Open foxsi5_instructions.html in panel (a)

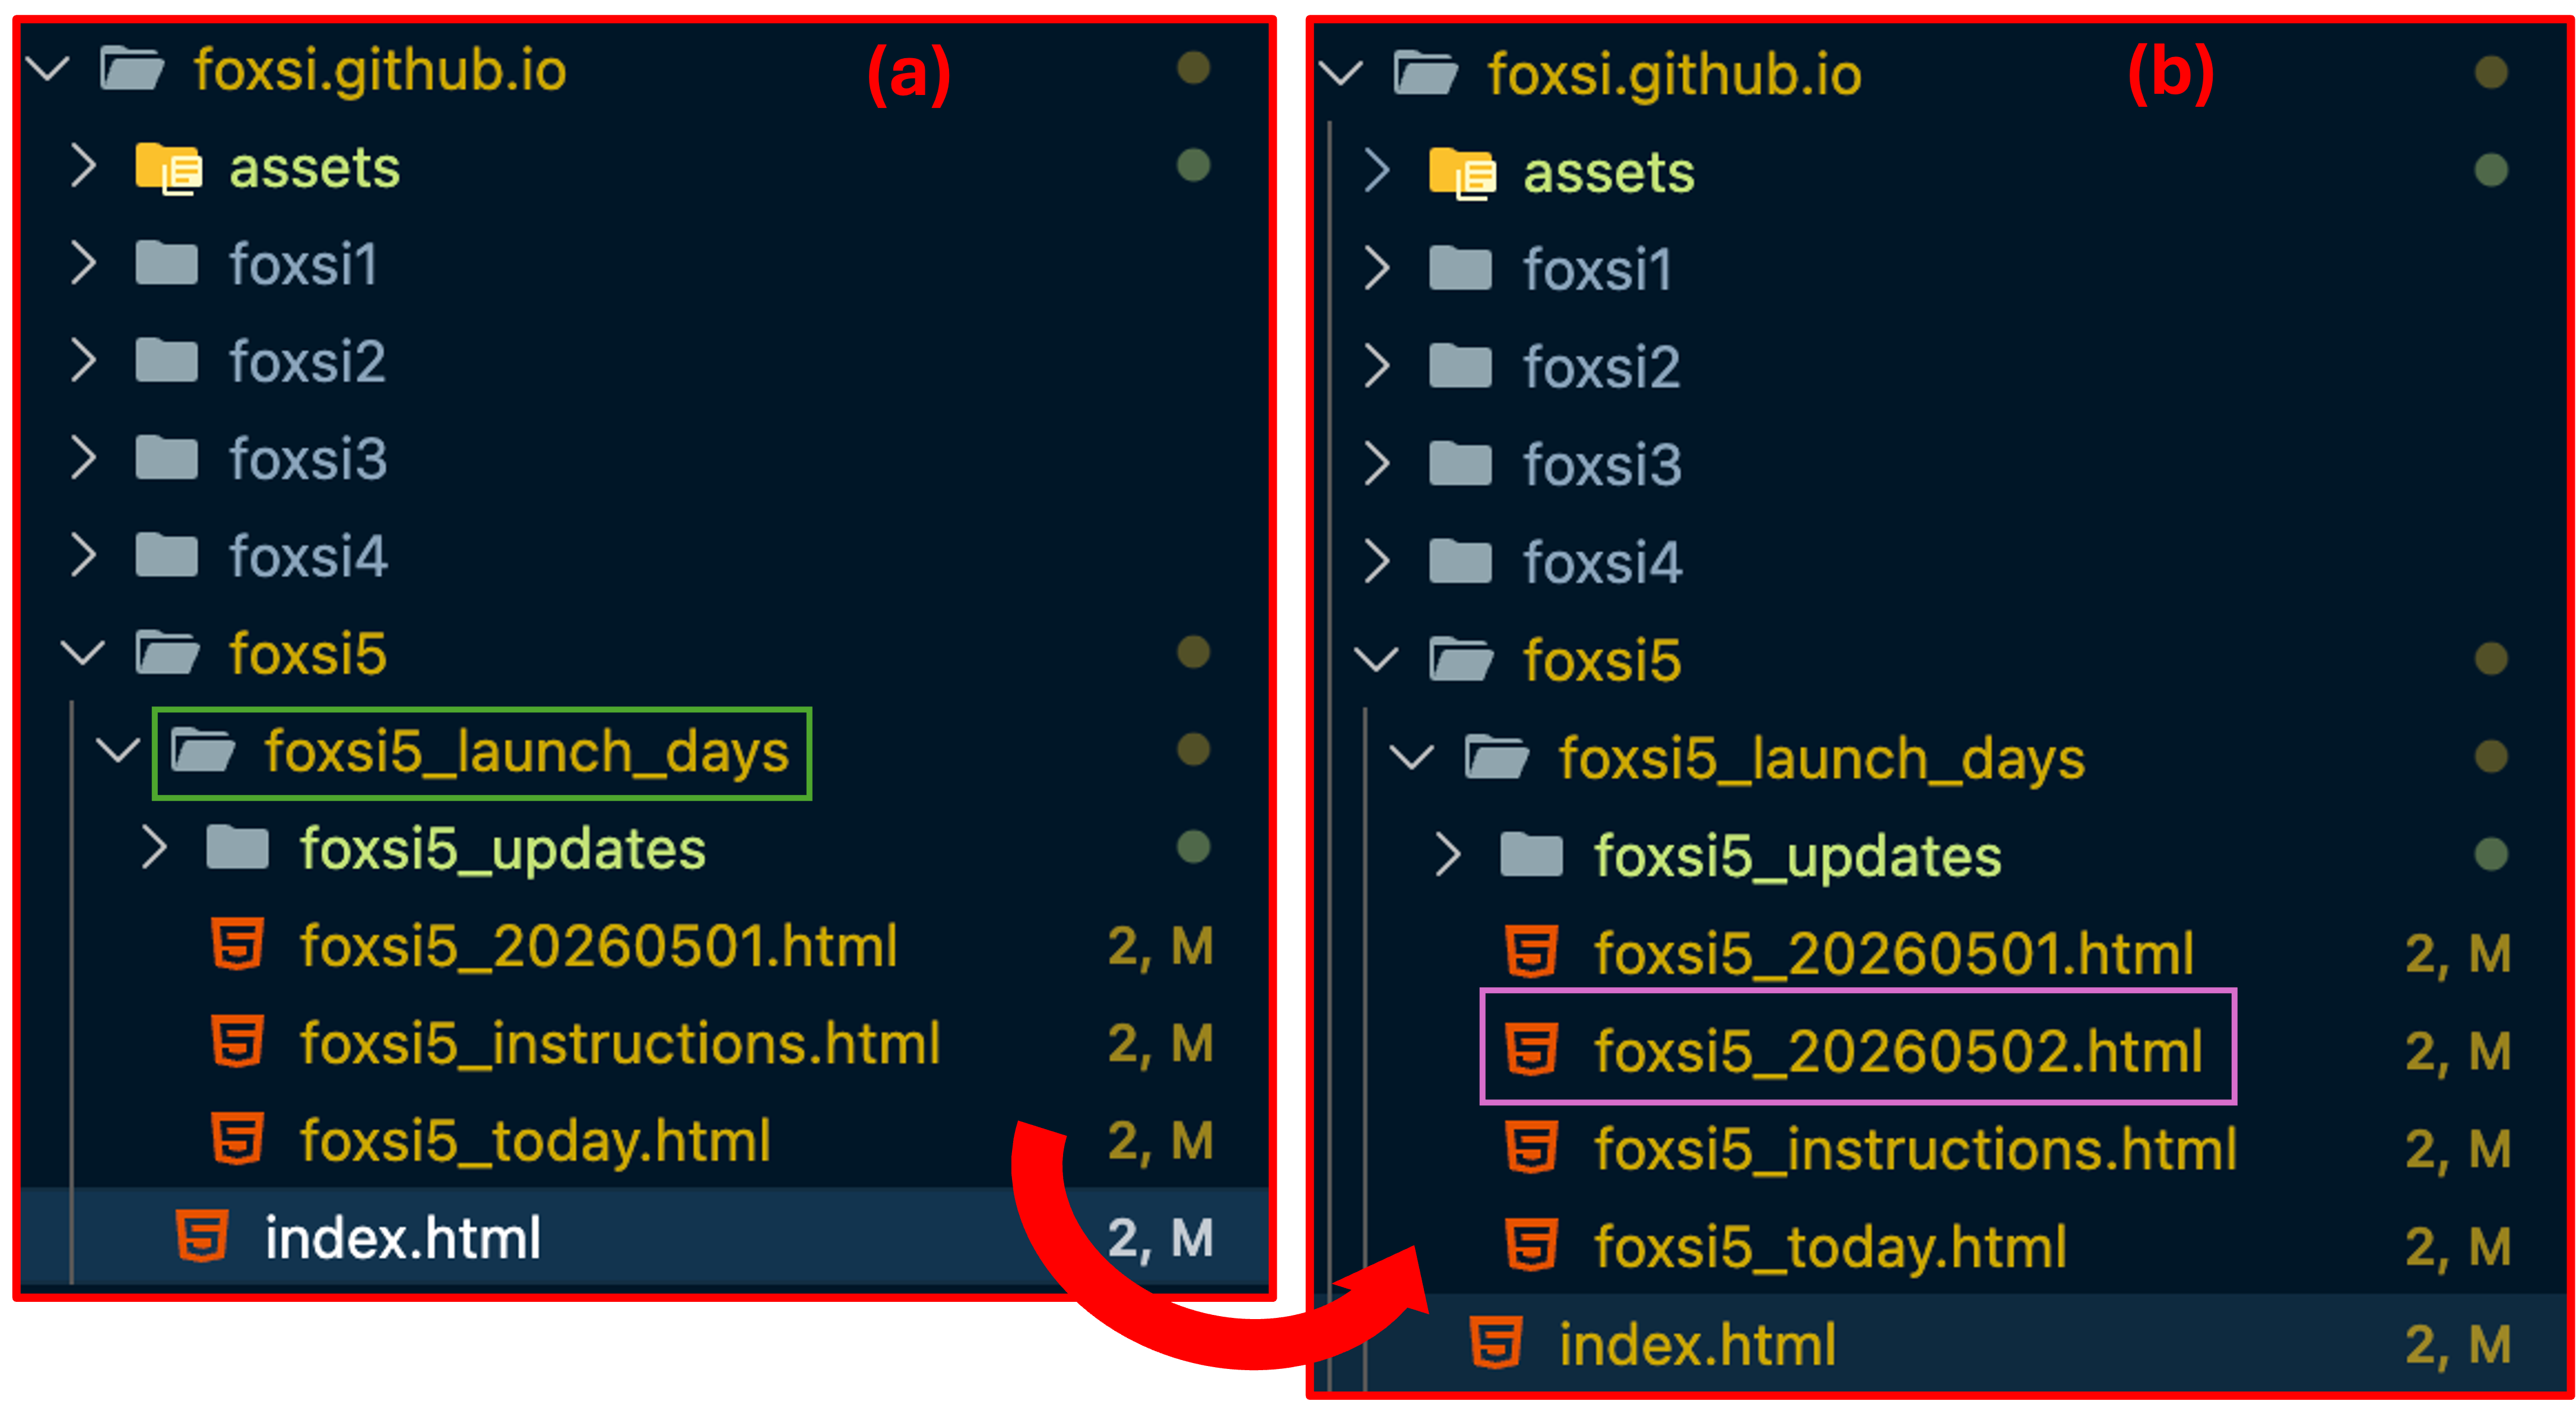(x=620, y=1043)
